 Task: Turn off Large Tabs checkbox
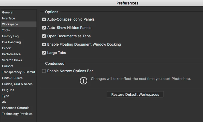pyautogui.click(x=44, y=53)
